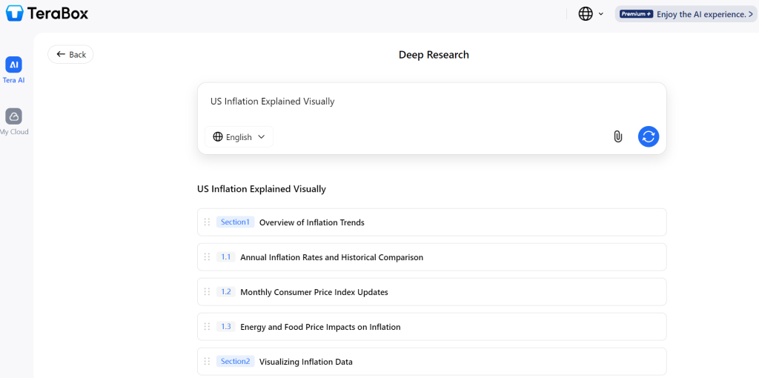Click the blue regenerate outline button
This screenshot has height=378, width=759.
649,136
